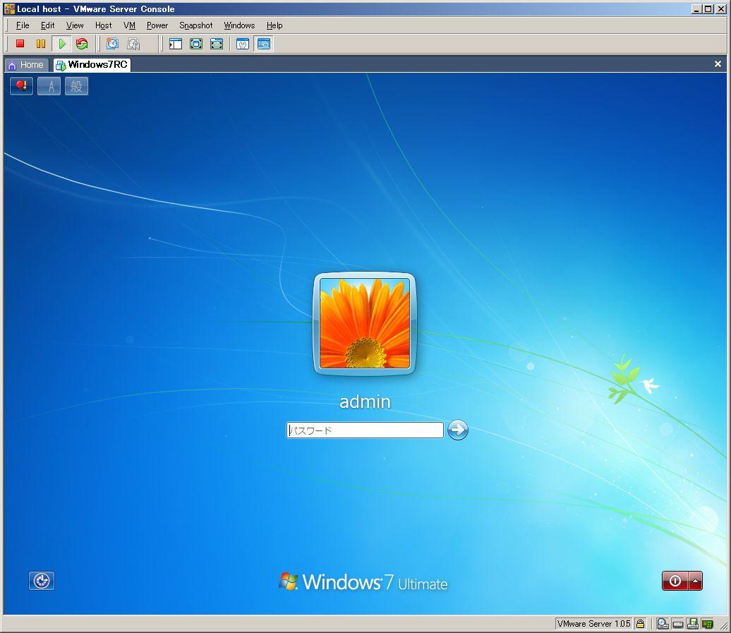Image resolution: width=731 pixels, height=633 pixels.
Task: Toggle the IME conversion mode 般 button
Action: tap(76, 86)
